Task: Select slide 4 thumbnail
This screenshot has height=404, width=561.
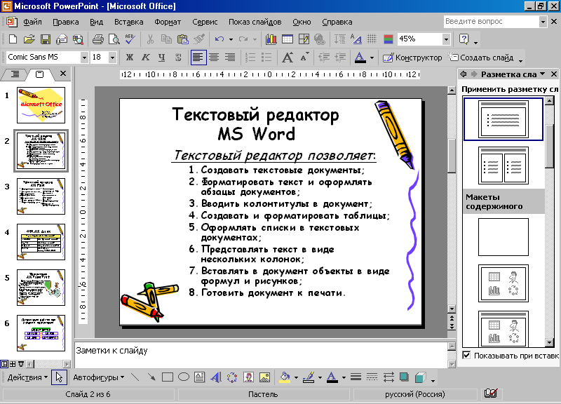Action: point(41,242)
